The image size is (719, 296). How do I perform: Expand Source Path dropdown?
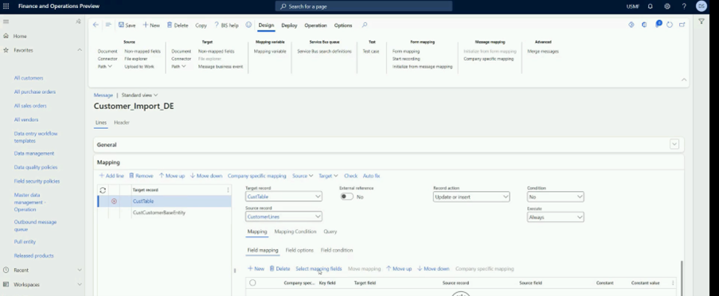[105, 66]
